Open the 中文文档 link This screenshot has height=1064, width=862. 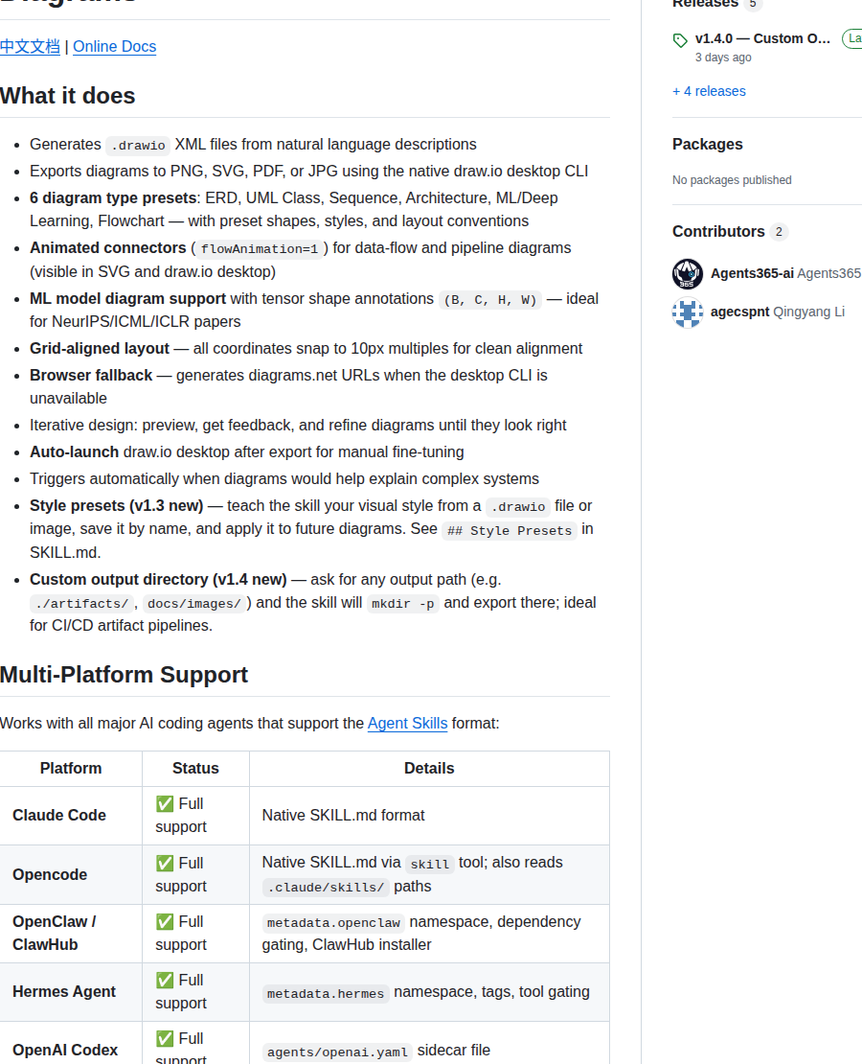[30, 47]
